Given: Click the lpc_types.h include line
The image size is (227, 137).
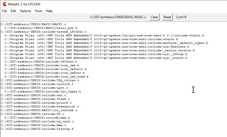Looking at the screenshot, I should coord(43,91).
